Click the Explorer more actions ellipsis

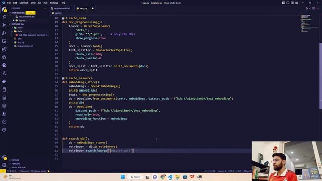click(45, 8)
